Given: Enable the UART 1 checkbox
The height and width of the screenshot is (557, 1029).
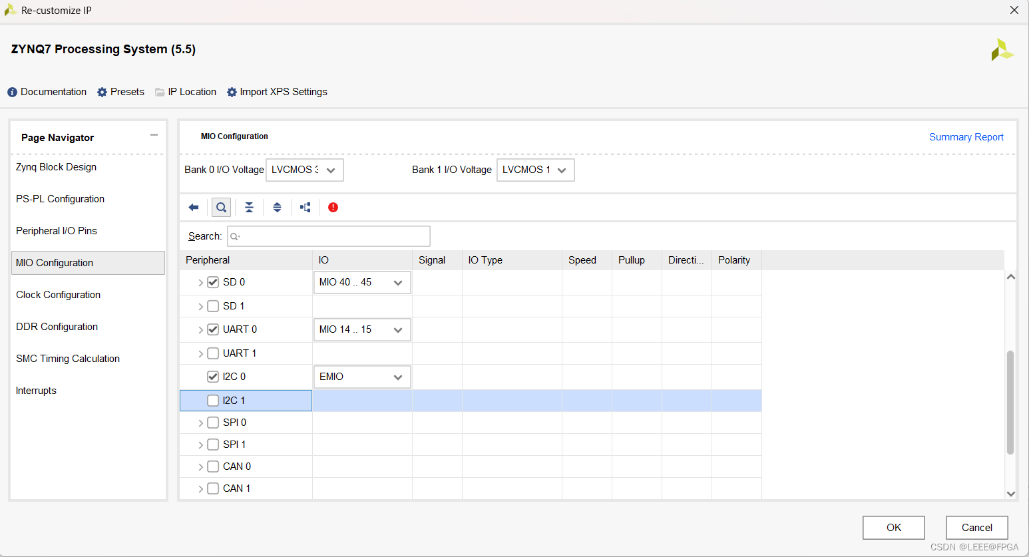Looking at the screenshot, I should point(213,353).
